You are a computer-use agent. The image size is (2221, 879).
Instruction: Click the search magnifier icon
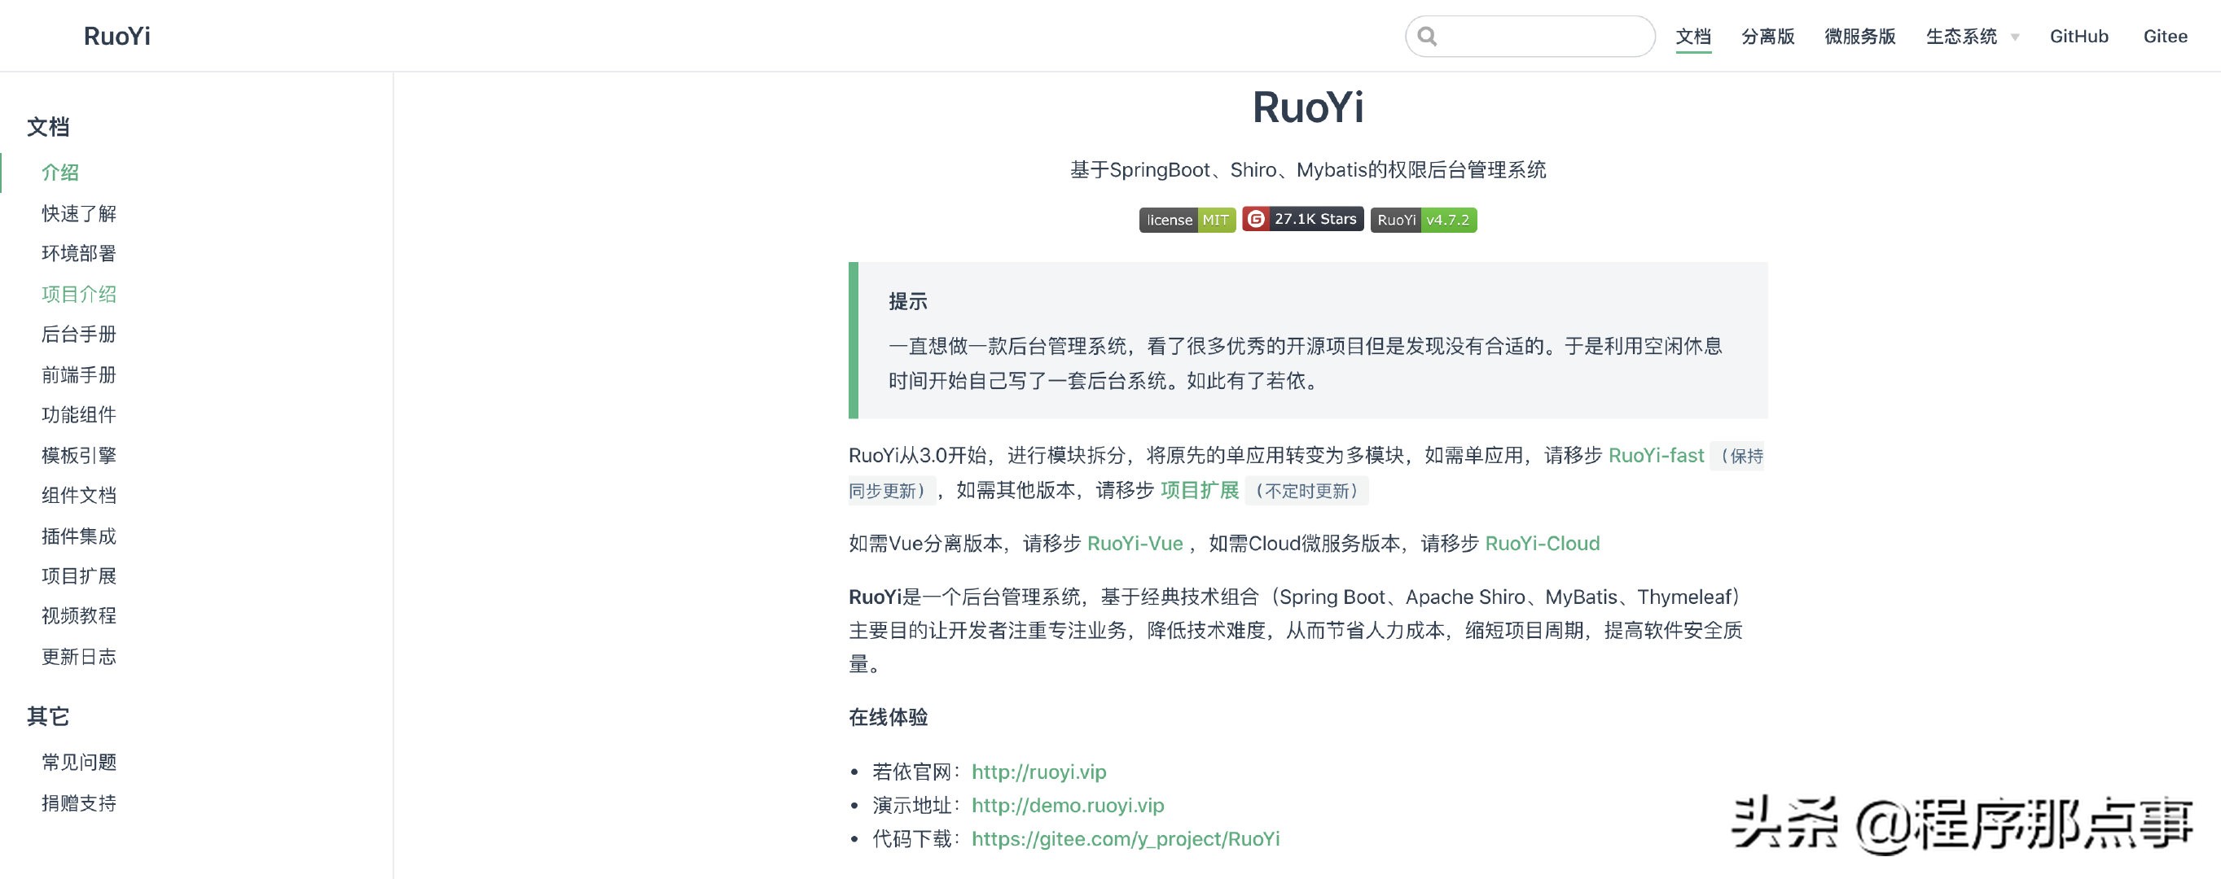tap(1427, 36)
